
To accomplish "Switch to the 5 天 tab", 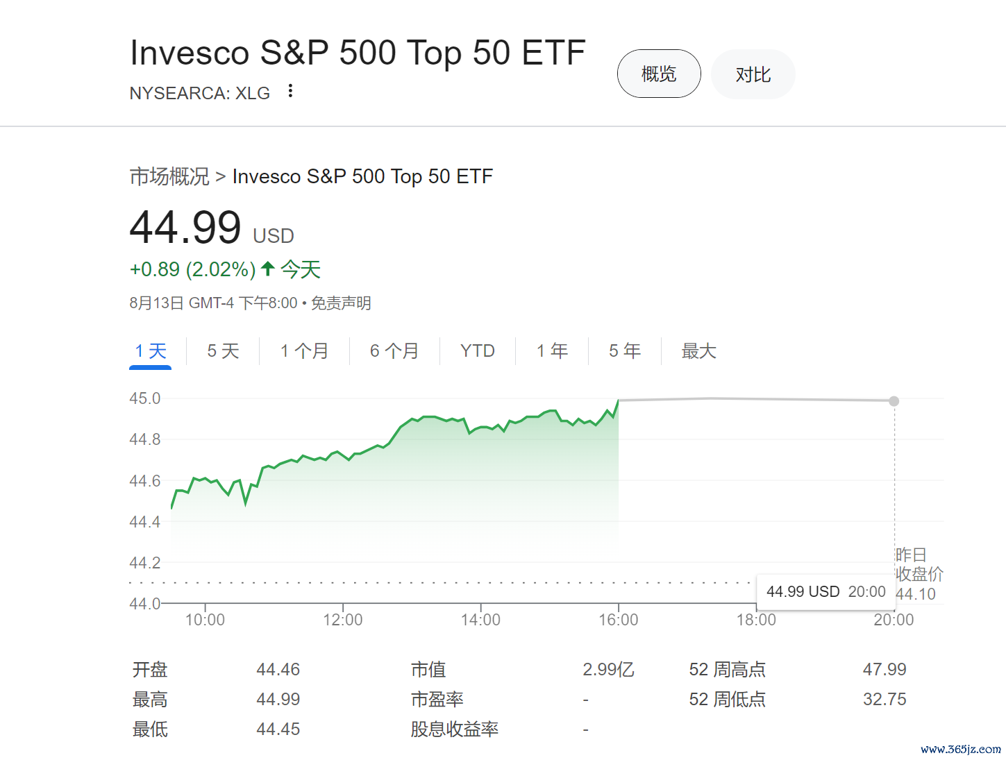I will click(x=223, y=351).
